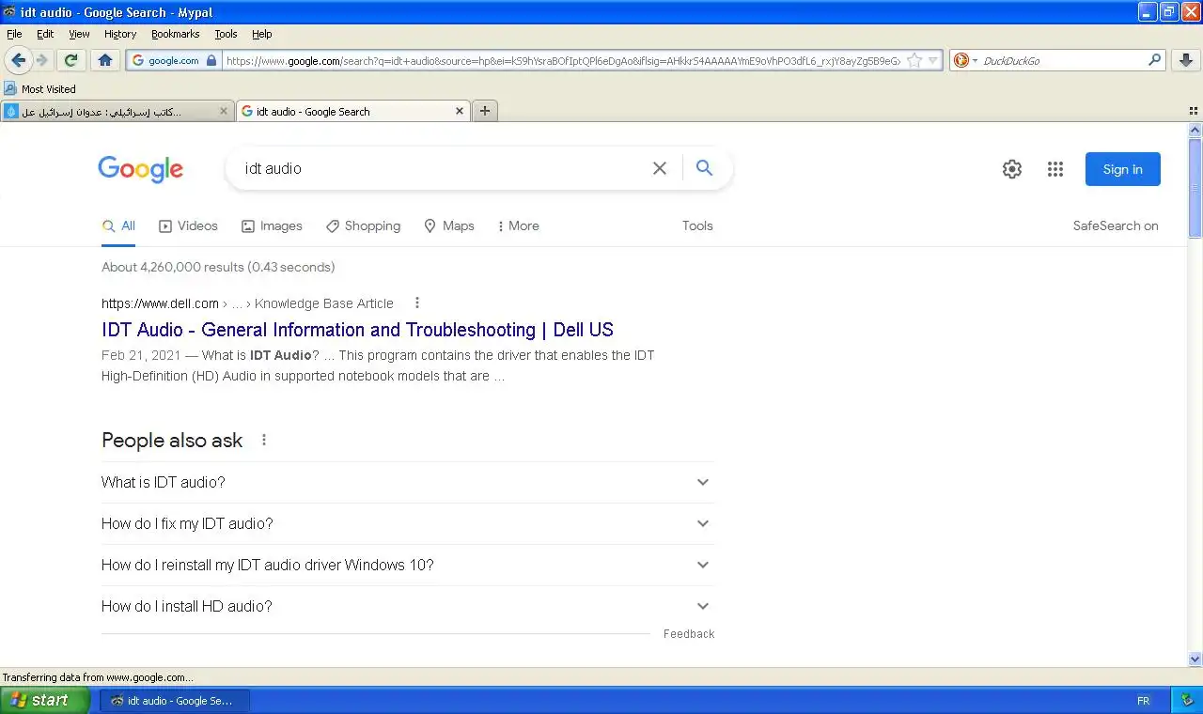This screenshot has height=714, width=1203.
Task: Close the Arabic news tab
Action: point(224,111)
